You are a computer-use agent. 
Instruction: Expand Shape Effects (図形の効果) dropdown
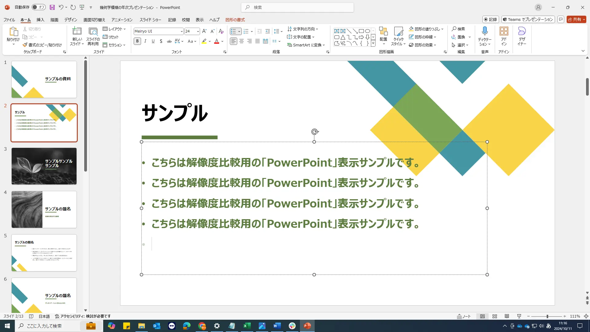[x=423, y=45]
